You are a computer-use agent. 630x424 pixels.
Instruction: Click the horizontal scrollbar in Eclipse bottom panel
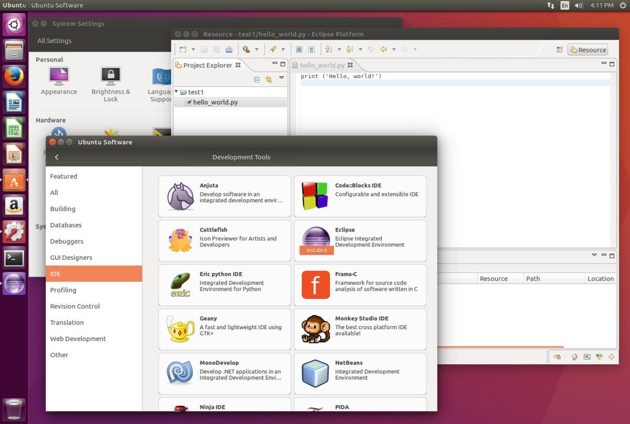click(x=500, y=346)
